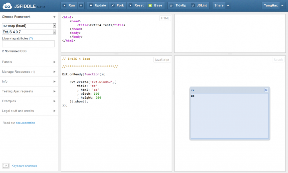288x173 pixels.
Task: Click the HTML panel label
Action: 165,18
